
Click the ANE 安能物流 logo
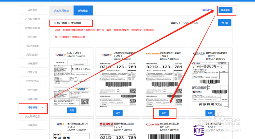[x=152, y=54]
